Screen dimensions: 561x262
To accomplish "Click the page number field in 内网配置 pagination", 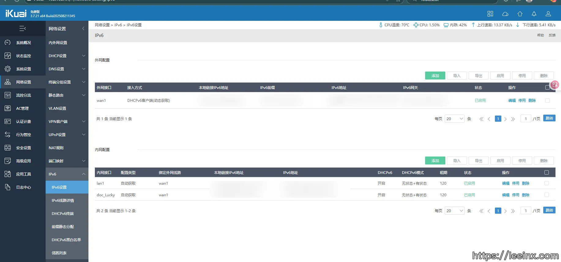I will 526,211.
